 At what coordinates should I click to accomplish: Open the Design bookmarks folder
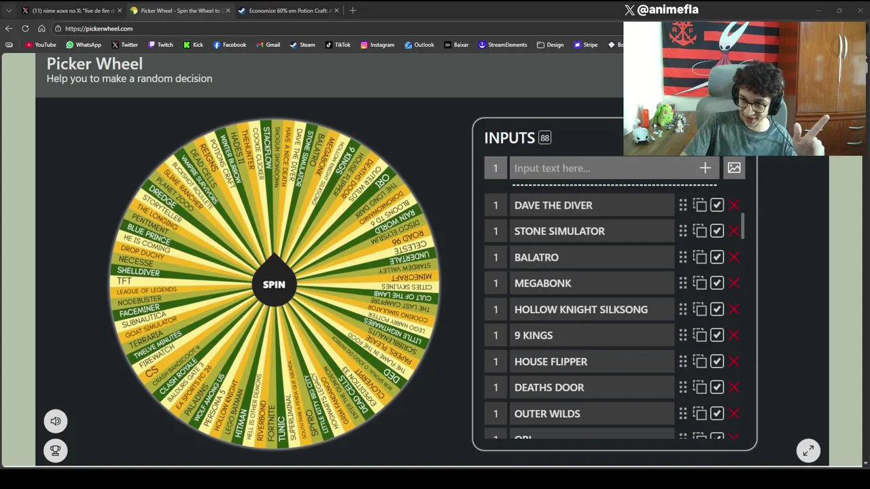(x=550, y=45)
